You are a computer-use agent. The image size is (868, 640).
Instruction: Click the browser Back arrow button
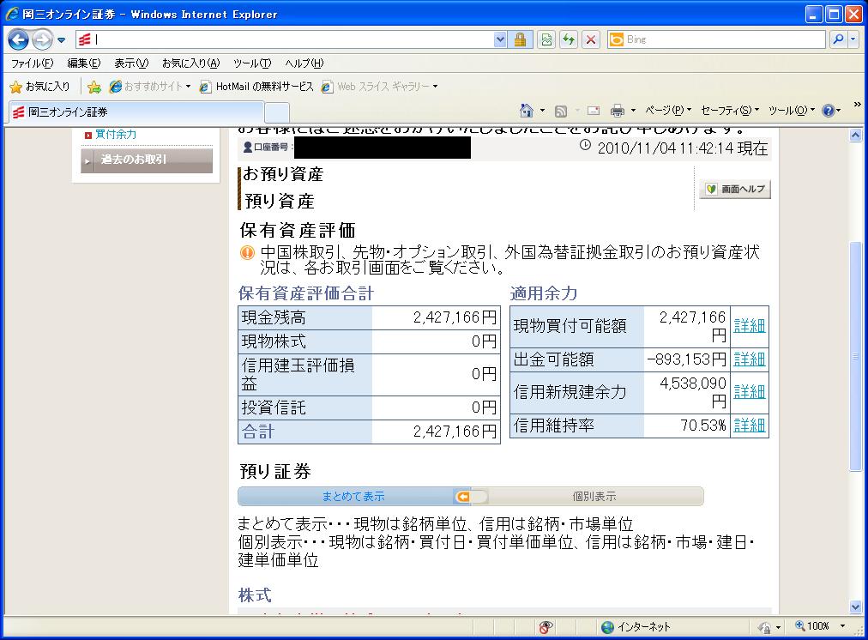click(x=19, y=39)
